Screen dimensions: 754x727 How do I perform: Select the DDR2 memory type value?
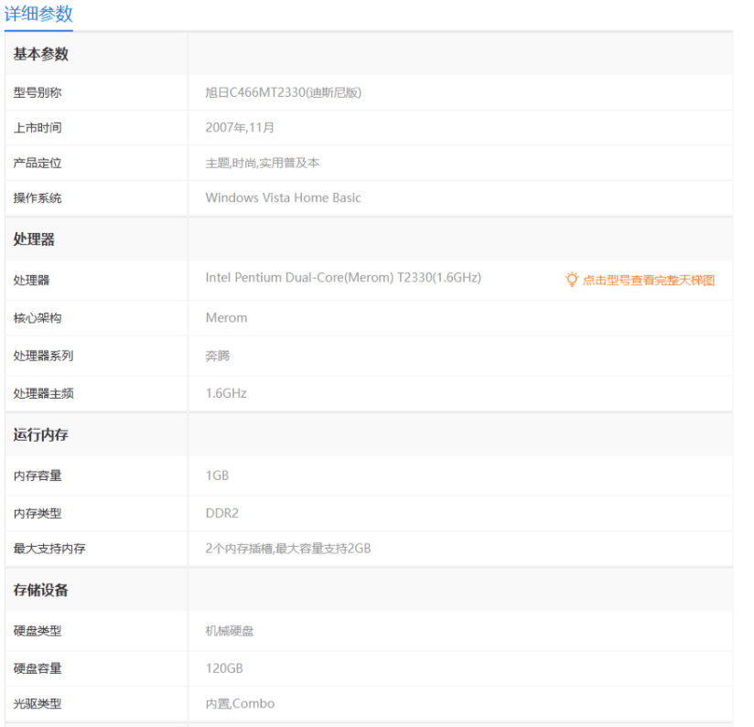(x=221, y=513)
